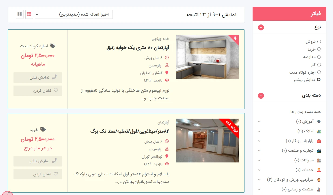Select the معاوضه radio button
Image resolution: width=333 pixels, height=195 pixels.
(319, 57)
